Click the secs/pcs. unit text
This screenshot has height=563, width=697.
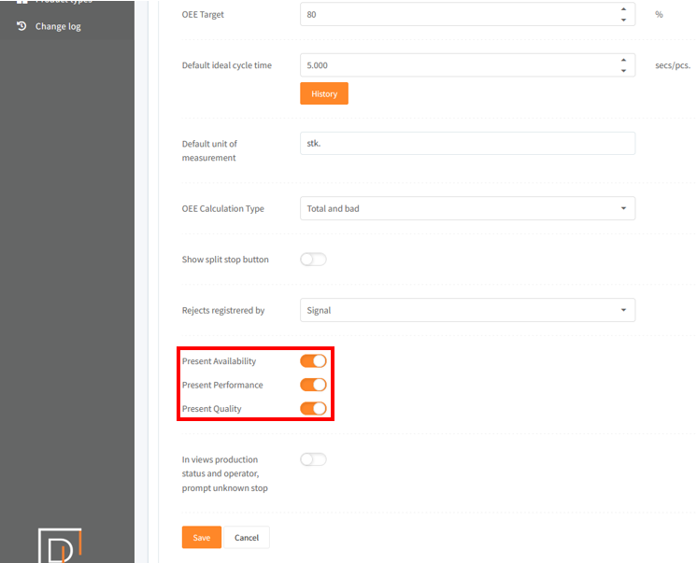point(673,65)
